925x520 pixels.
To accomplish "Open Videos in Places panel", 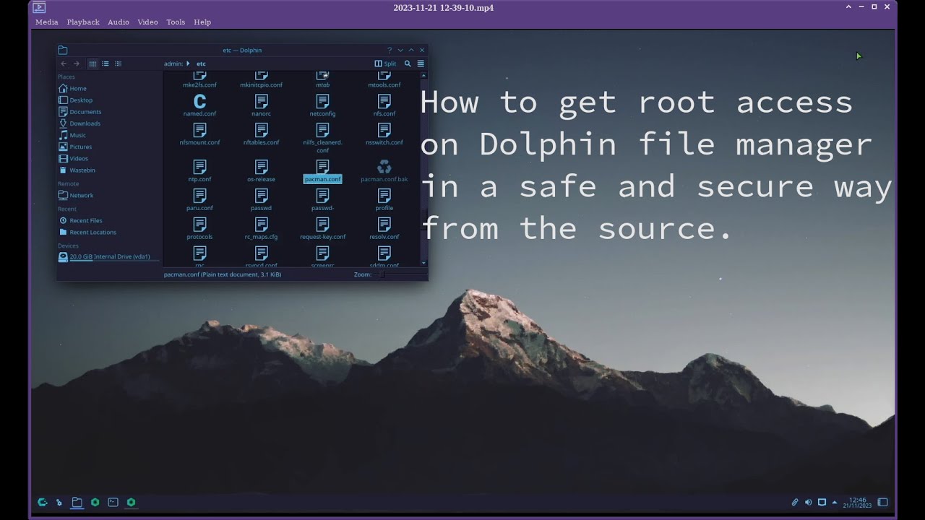I will coord(109,158).
